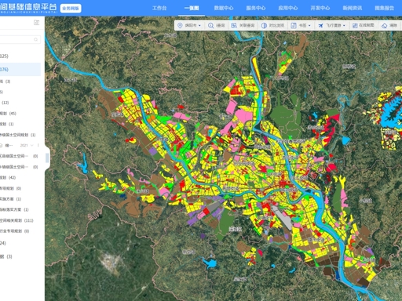
Task: Click the 书签 bookmark icon
Action: pyautogui.click(x=294, y=25)
